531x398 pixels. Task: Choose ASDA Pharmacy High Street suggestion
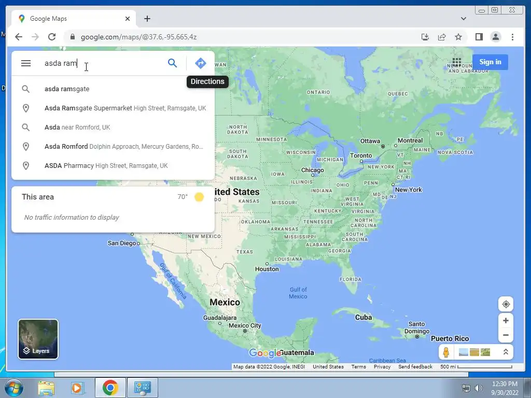113,166
